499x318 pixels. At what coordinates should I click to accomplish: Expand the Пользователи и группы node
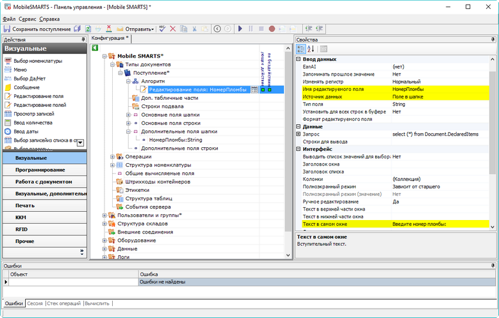coord(104,215)
